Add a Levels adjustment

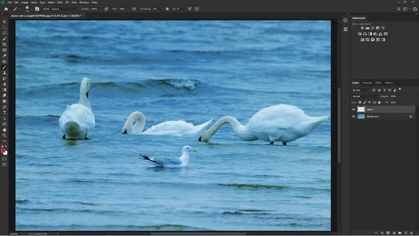tap(367, 28)
